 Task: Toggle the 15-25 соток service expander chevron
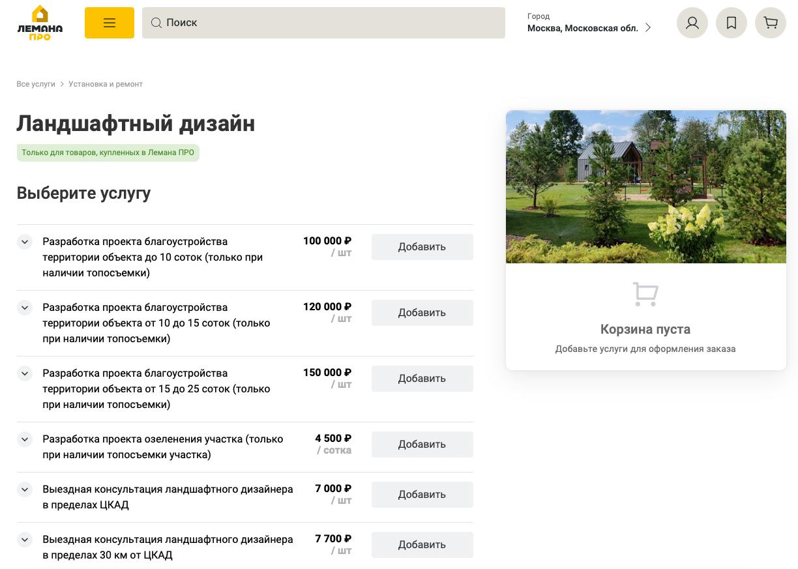[24, 373]
